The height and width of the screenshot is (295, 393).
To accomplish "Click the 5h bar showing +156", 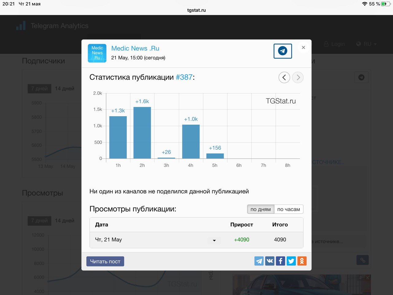I will [215, 156].
